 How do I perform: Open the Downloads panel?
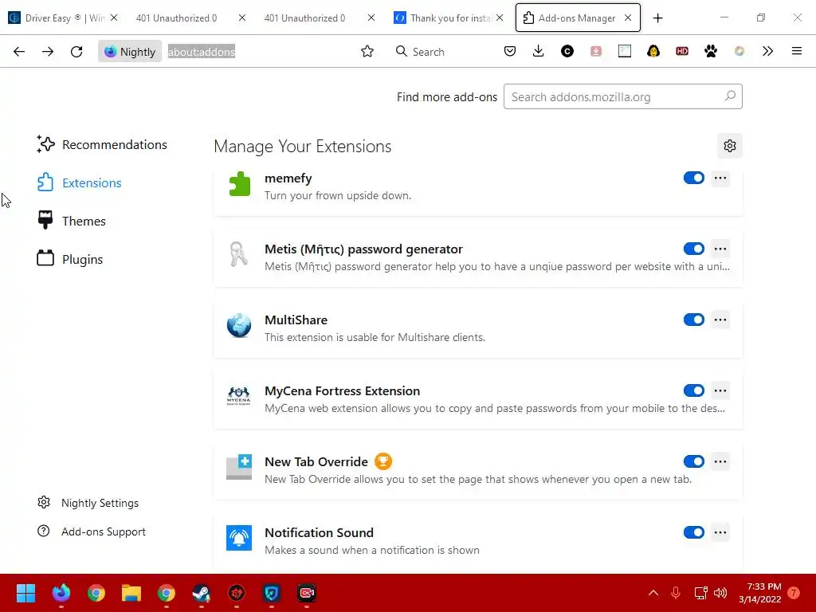539,51
